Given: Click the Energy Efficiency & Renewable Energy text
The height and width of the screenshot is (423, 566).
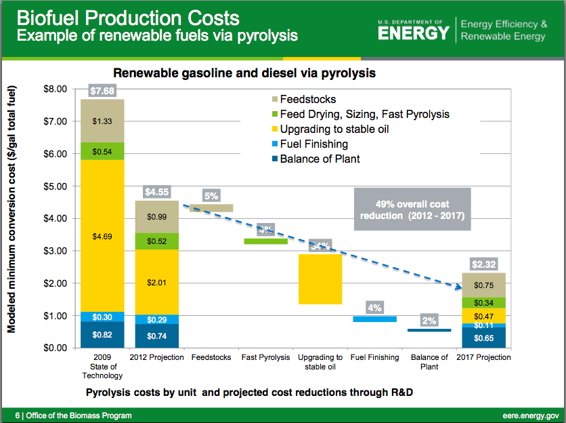Looking at the screenshot, I should point(504,30).
